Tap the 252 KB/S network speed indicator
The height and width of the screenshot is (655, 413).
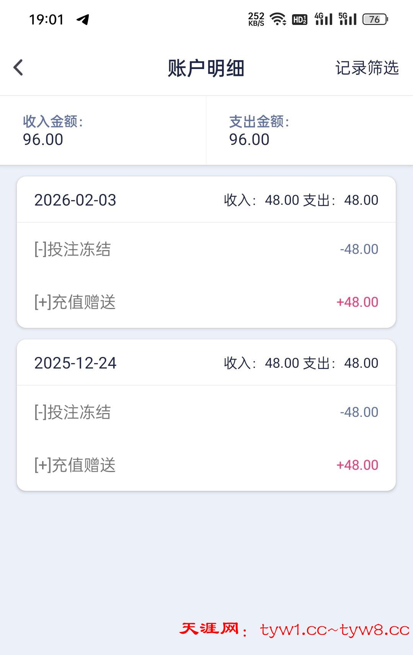coord(256,19)
